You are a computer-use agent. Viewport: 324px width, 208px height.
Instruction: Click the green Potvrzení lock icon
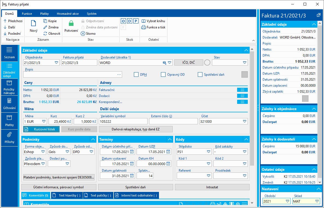pos(71,23)
